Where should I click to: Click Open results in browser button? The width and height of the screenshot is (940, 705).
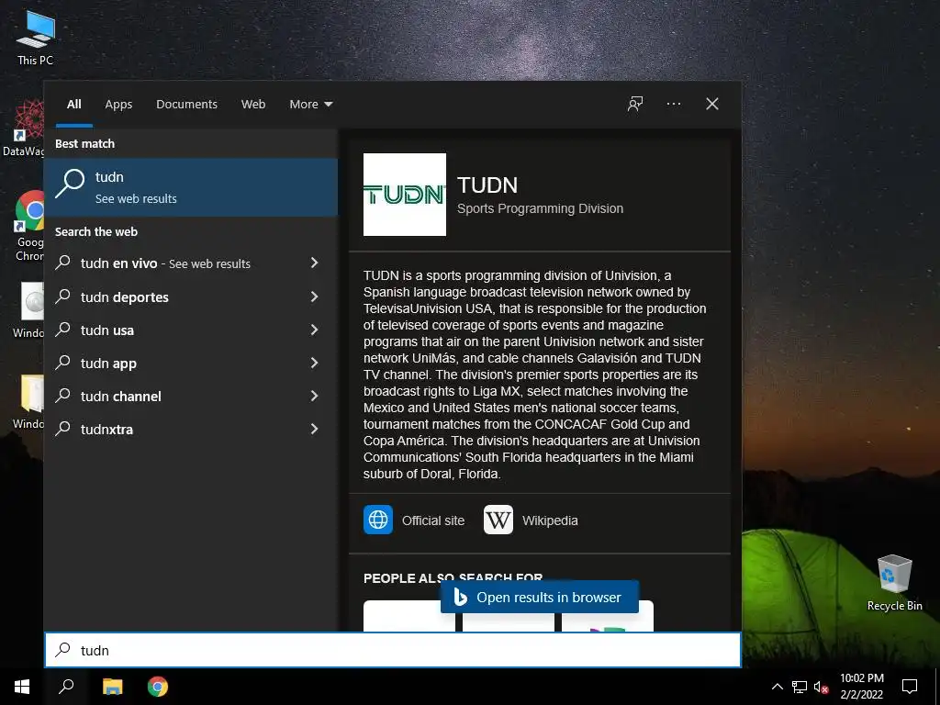click(540, 597)
